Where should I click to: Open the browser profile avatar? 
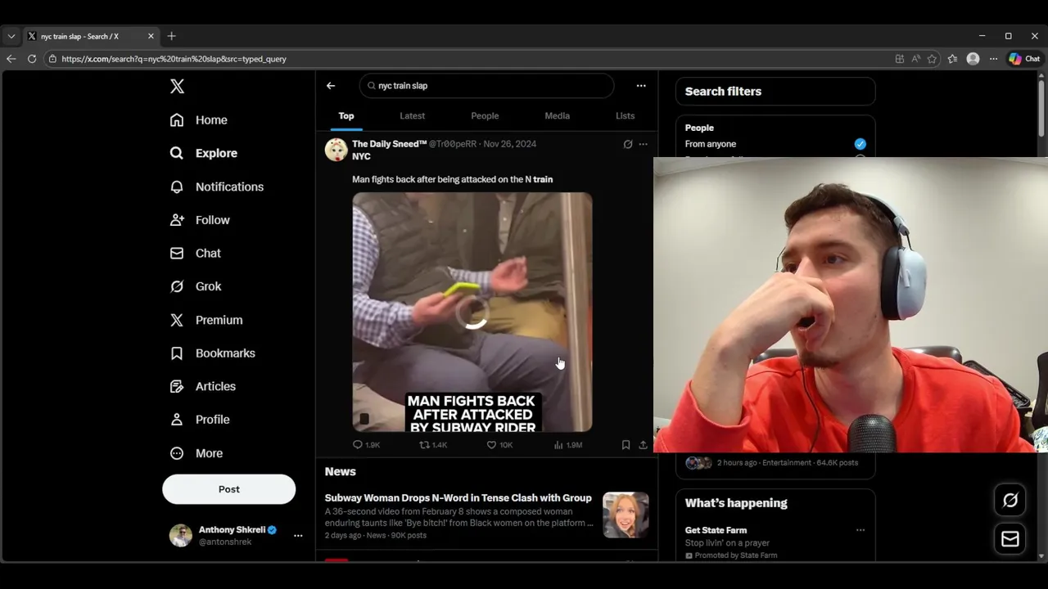pyautogui.click(x=973, y=59)
